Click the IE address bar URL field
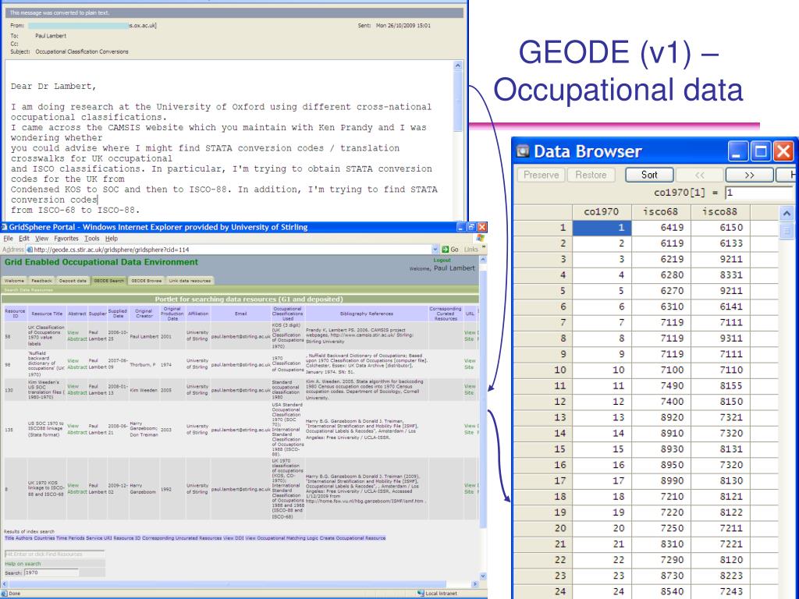The width and height of the screenshot is (799, 599). (x=233, y=250)
